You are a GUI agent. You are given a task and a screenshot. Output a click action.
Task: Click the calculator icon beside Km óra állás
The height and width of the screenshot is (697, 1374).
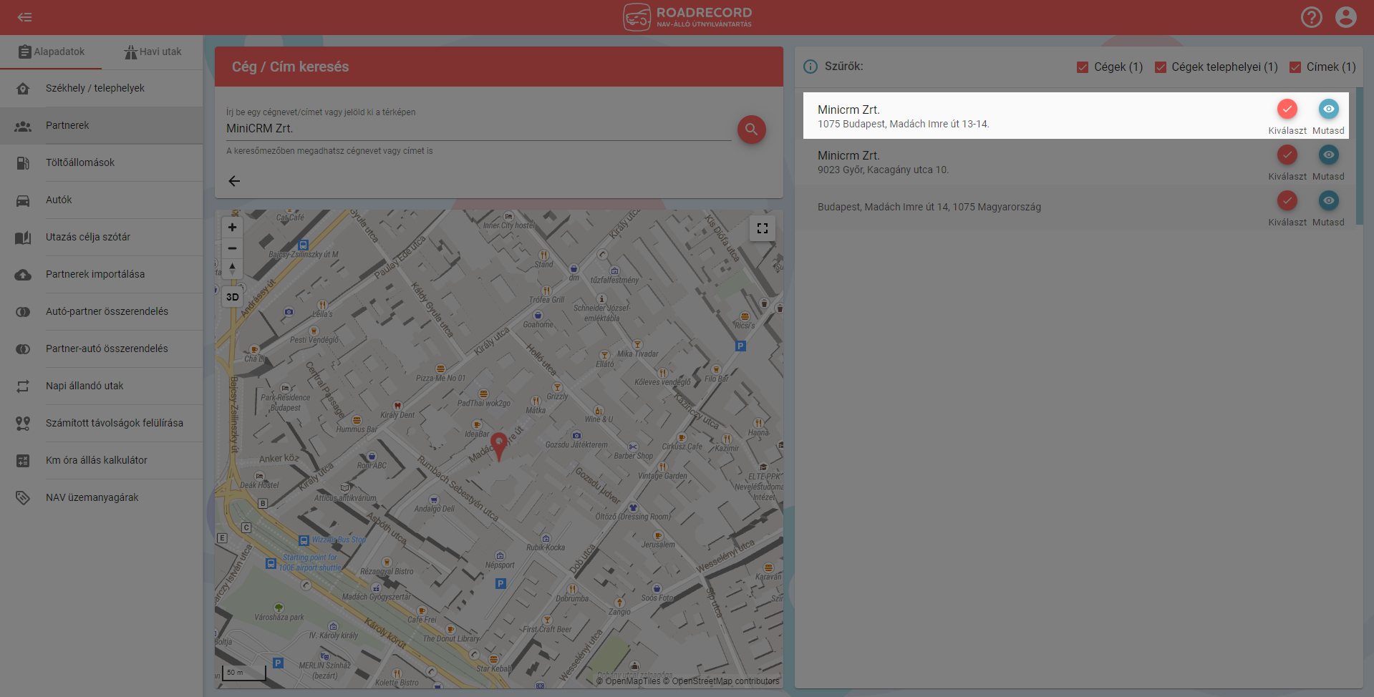23,461
